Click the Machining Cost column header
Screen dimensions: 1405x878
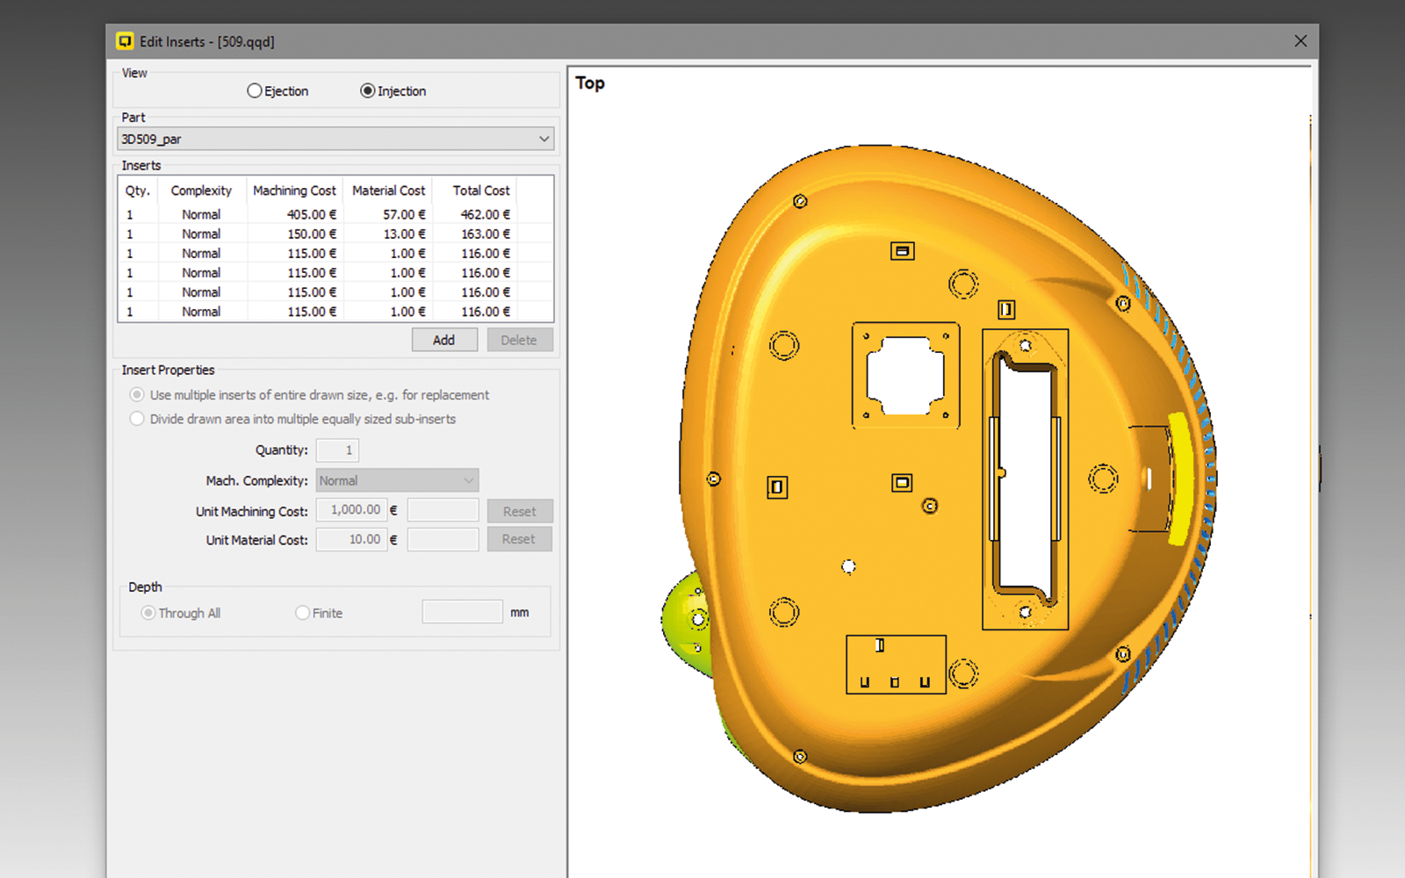[x=294, y=191]
